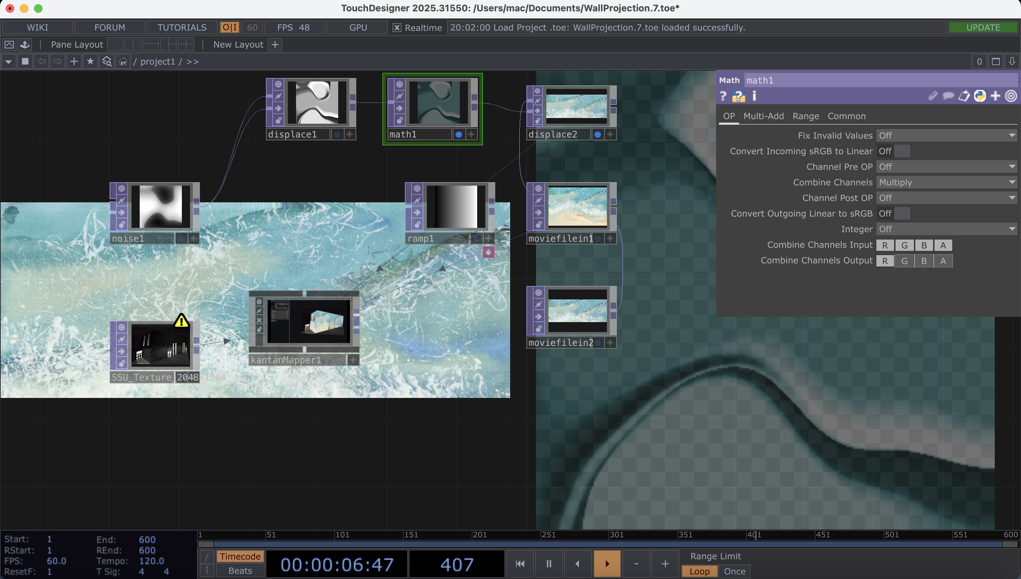The image size is (1021, 579).
Task: Open the Range parameter tab
Action: click(805, 116)
